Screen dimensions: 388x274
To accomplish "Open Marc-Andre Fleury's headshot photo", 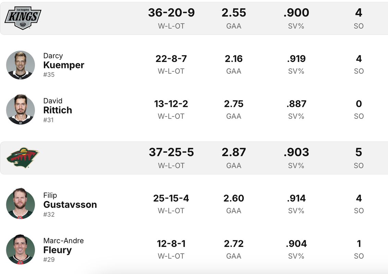I will (x=21, y=250).
